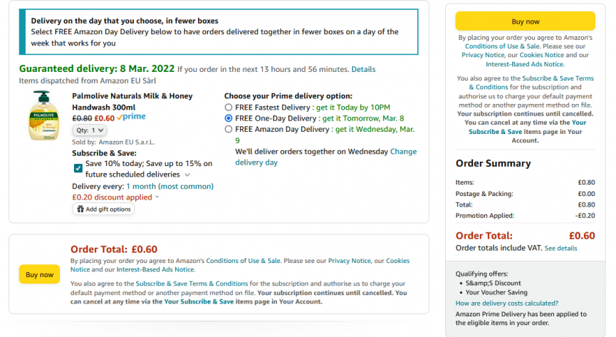This screenshot has height=337, width=616.
Task: Open the Qty dropdown
Action: coord(90,130)
